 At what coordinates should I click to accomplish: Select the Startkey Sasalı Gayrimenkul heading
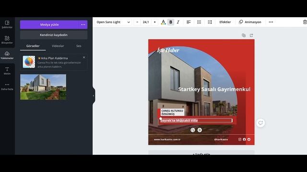214,89
